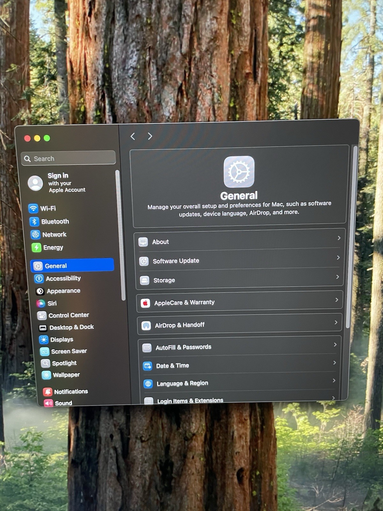Click the Storage drive icon
The width and height of the screenshot is (383, 511).
[145, 280]
